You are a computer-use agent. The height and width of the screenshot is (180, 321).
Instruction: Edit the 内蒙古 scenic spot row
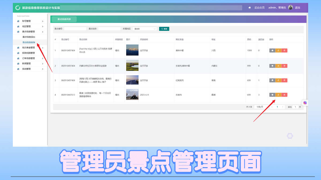tap(278, 66)
